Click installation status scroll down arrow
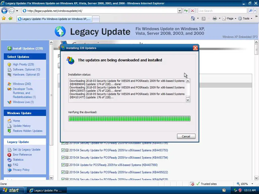The height and width of the screenshot is (194, 259). tap(188, 100)
